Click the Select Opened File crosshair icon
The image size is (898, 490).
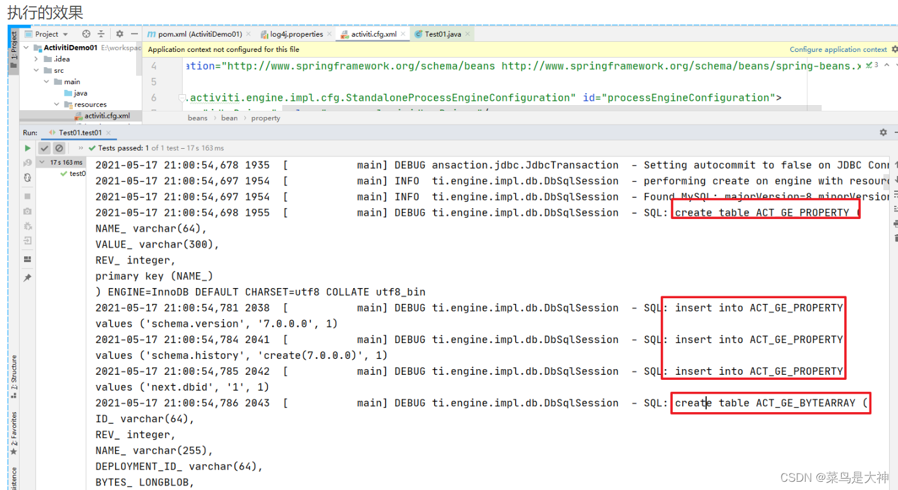(86, 34)
